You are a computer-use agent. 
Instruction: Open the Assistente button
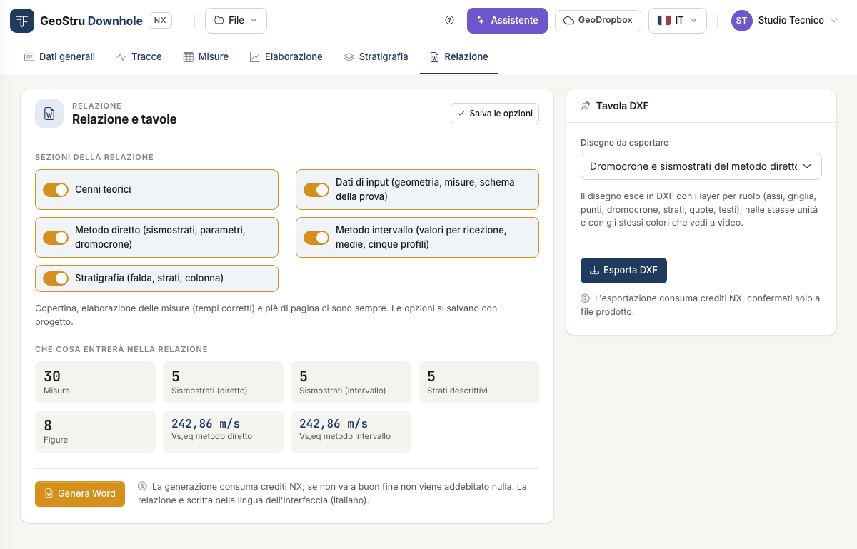pyautogui.click(x=507, y=21)
